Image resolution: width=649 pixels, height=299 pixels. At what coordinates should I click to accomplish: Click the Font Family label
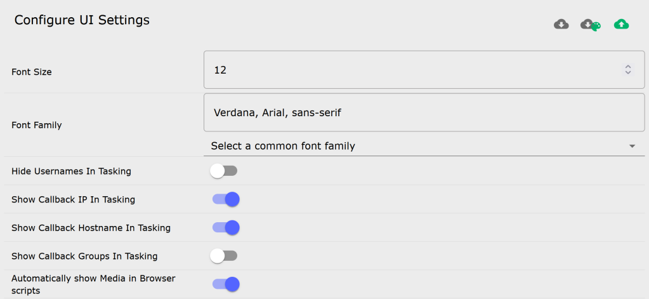(36, 125)
